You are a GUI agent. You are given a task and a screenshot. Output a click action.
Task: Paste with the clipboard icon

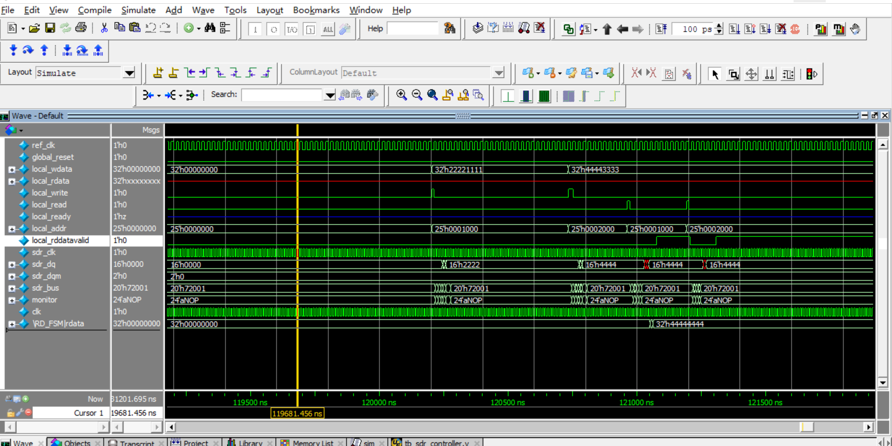coord(135,28)
